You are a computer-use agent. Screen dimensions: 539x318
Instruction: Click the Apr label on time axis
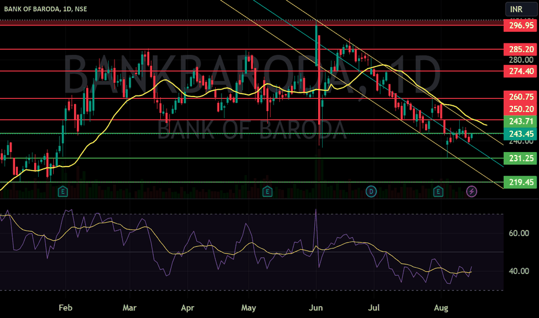[188, 308]
